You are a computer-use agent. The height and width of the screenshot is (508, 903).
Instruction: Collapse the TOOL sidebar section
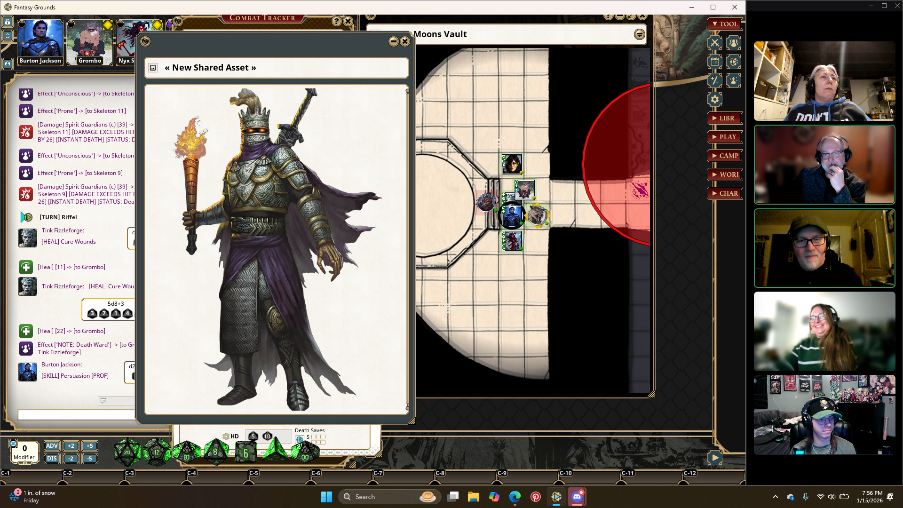[x=724, y=24]
